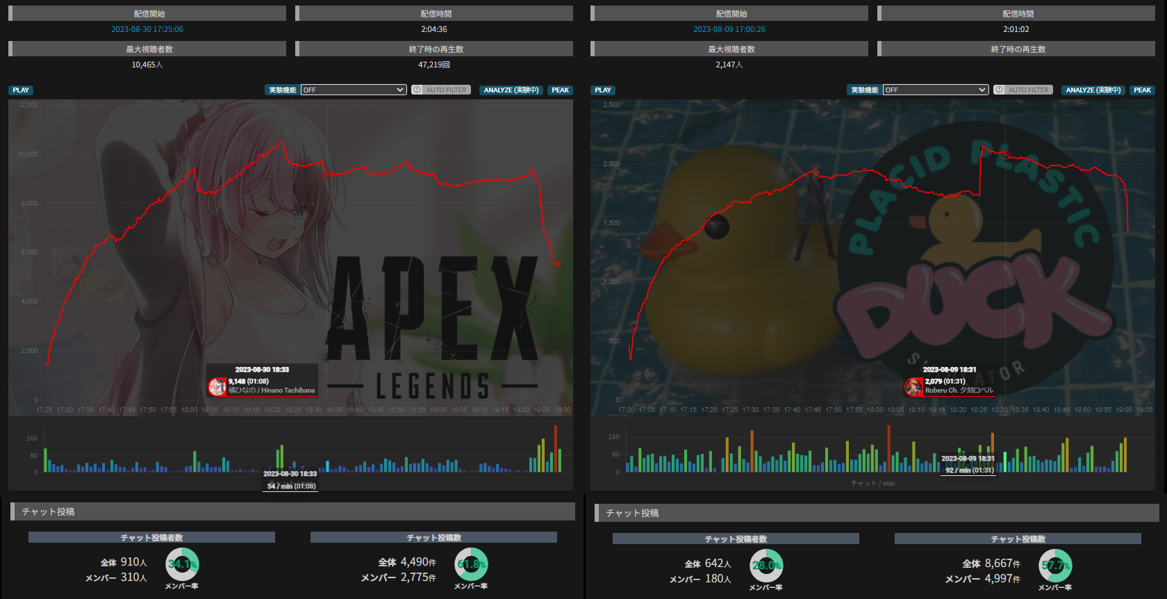Toggle AUTO FILTER on the APEX Legends chart
The width and height of the screenshot is (1167, 599).
tap(441, 90)
